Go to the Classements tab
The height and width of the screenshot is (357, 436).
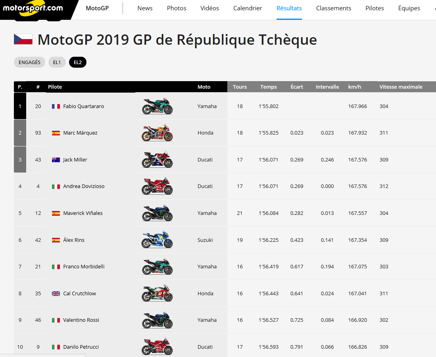334,8
